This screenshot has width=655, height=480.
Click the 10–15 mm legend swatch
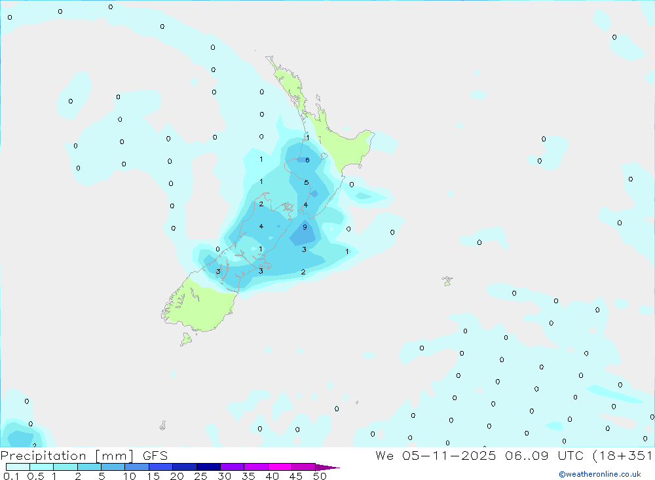(137, 467)
